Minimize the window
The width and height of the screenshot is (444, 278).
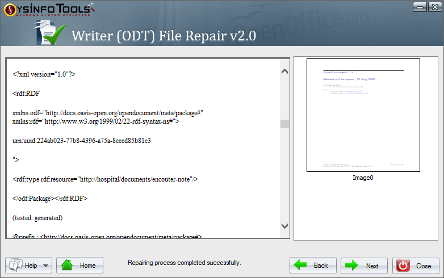(420, 7)
